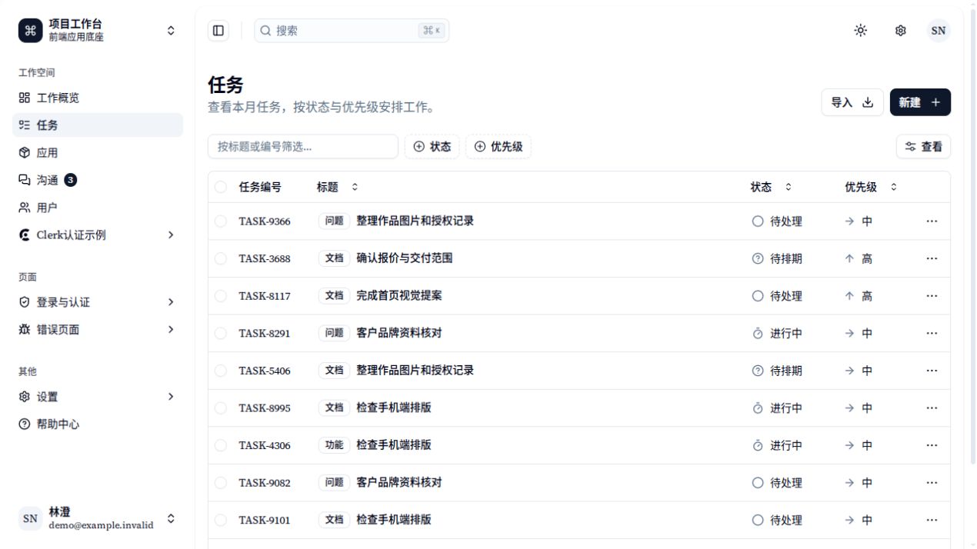Select the TASK-4306 row checkbox

click(x=221, y=445)
